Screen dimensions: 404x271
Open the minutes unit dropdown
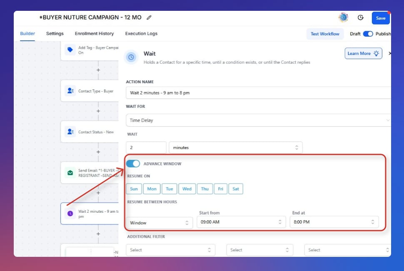(x=235, y=148)
